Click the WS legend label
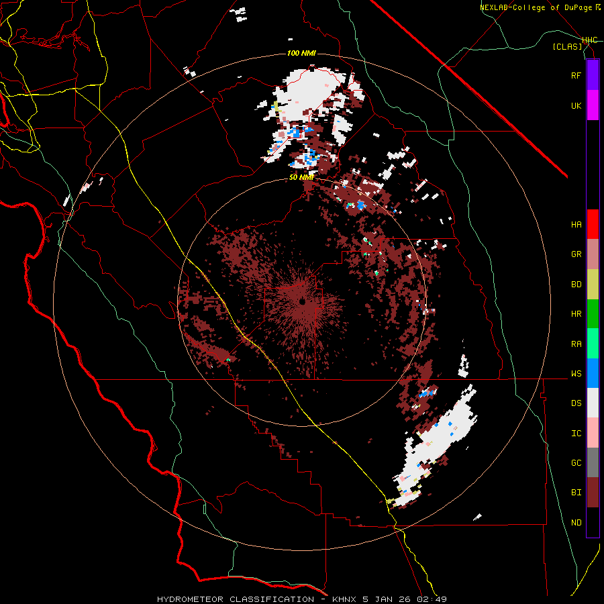604x604 pixels. coord(576,374)
